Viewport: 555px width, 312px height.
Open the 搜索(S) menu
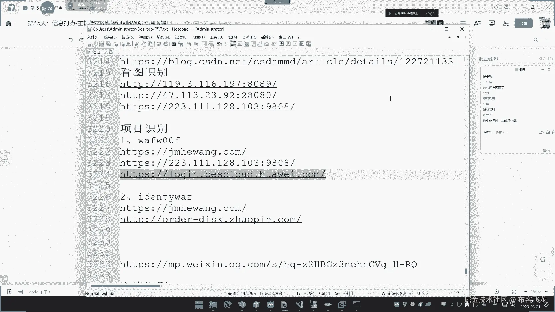click(127, 37)
